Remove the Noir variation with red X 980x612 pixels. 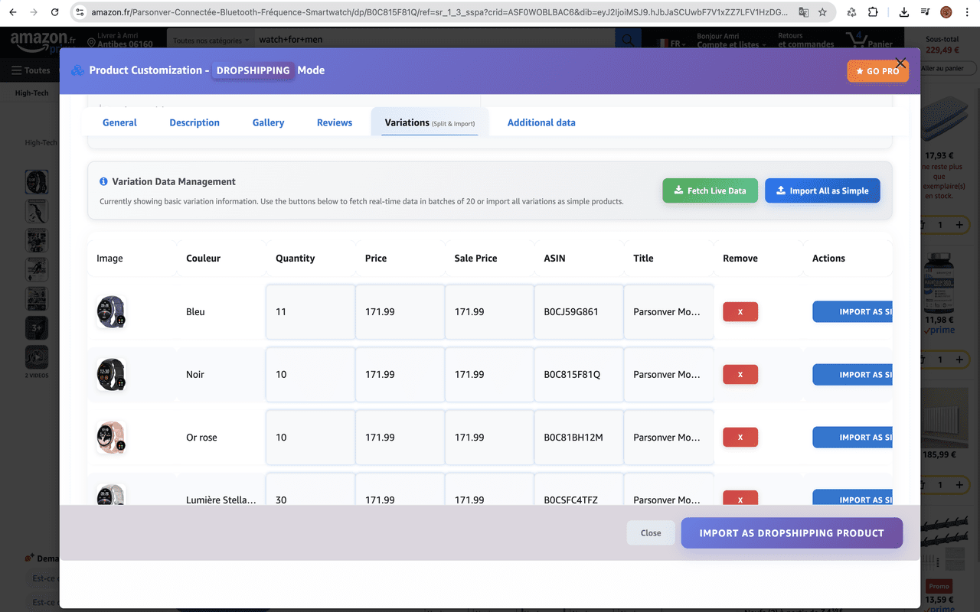(x=740, y=375)
